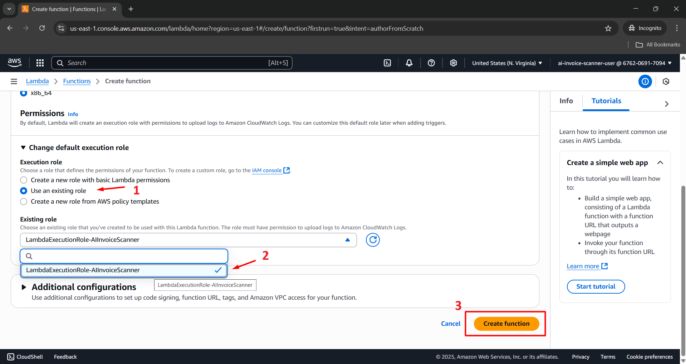Switch to the Info tab

click(x=566, y=101)
